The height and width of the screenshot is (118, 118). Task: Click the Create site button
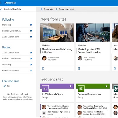[47, 9]
